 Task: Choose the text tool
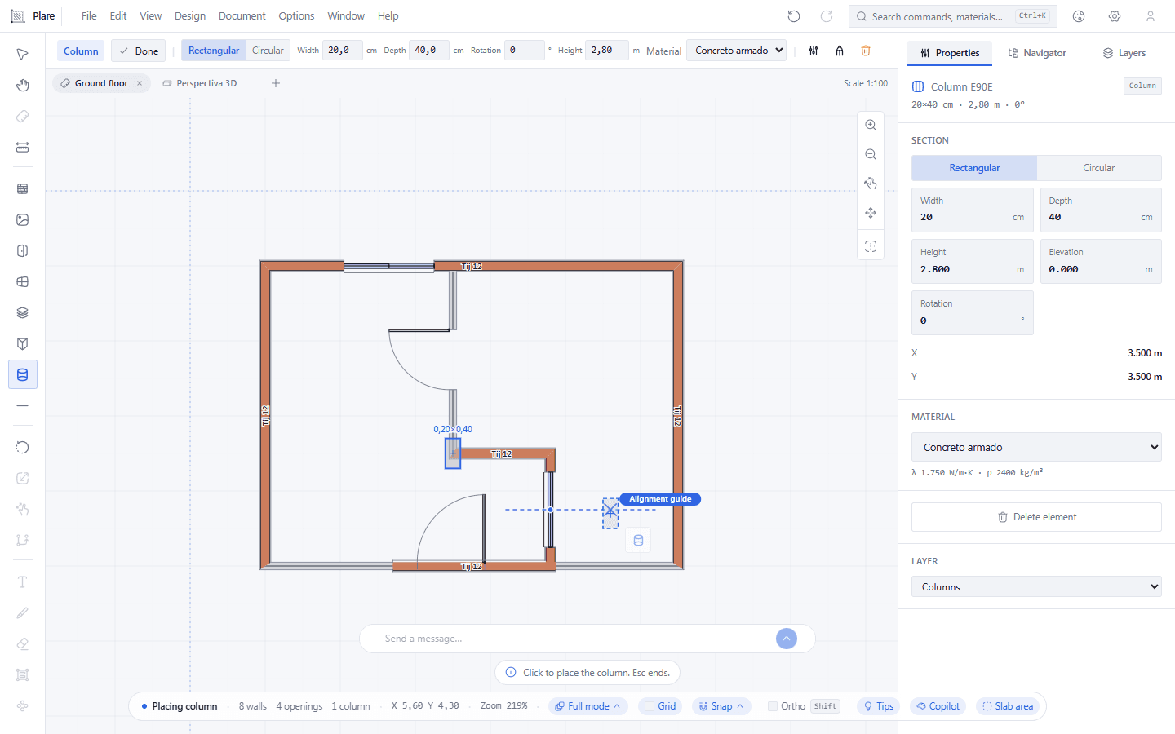tap(23, 581)
